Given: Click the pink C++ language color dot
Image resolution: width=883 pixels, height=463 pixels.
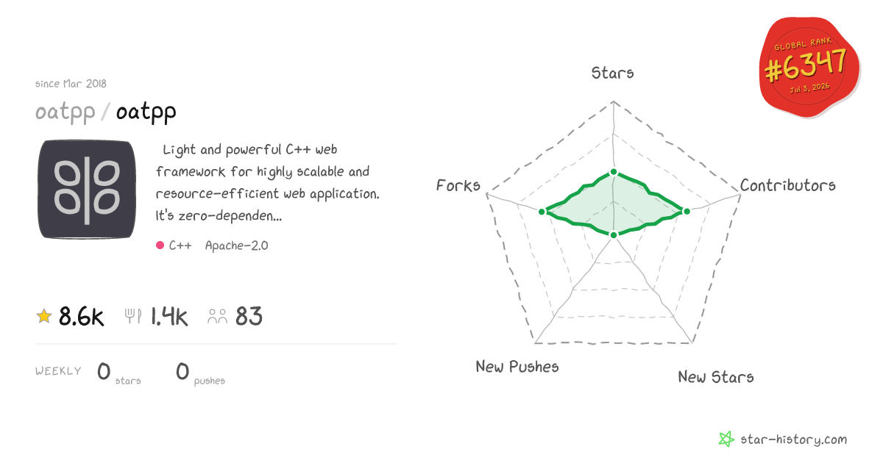Looking at the screenshot, I should [160, 245].
